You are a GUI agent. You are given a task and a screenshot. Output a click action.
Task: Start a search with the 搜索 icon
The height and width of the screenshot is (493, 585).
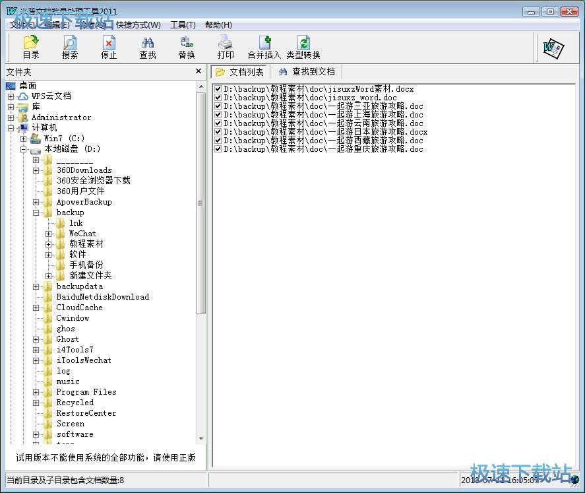pyautogui.click(x=69, y=46)
